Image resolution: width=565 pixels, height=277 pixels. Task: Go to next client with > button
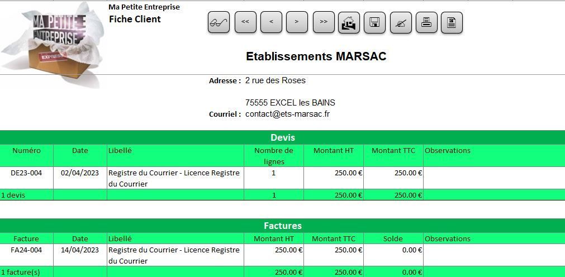click(297, 22)
